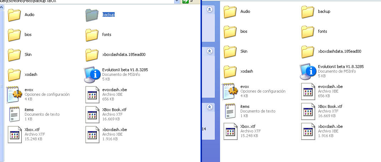Select the fonts folder icon in left window
The width and height of the screenshot is (381, 162).
[92, 35]
